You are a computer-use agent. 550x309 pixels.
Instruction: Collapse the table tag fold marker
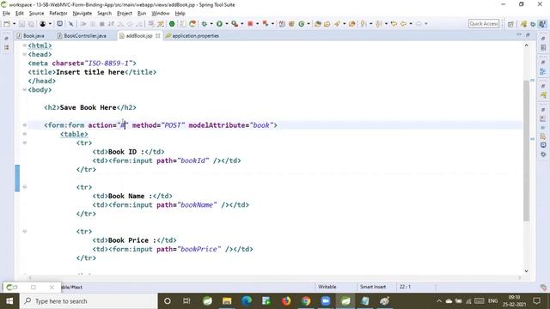(x=25, y=134)
